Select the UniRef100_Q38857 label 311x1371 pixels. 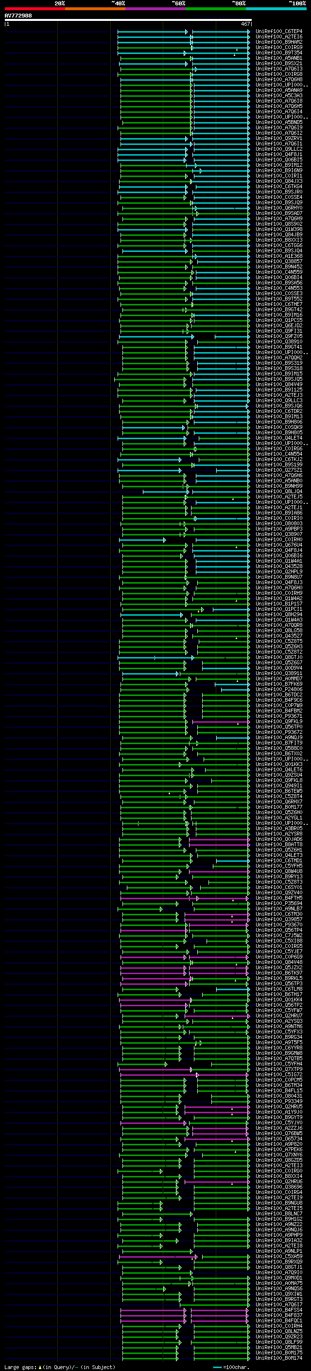point(279,261)
